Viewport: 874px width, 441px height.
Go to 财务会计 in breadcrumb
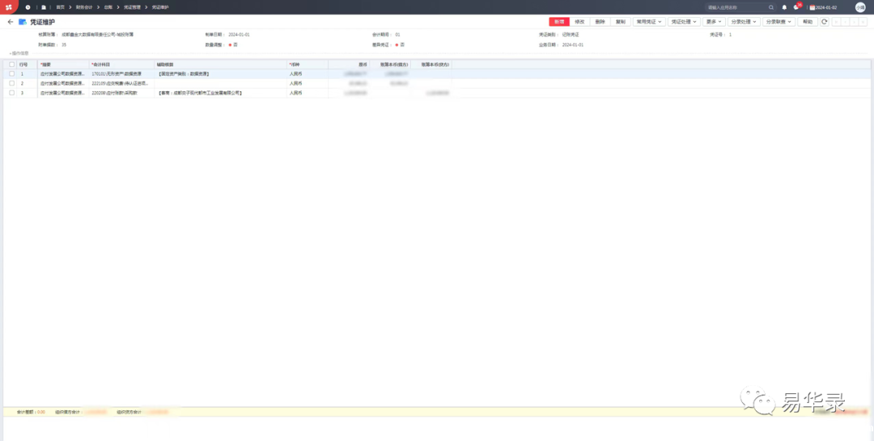pos(84,7)
